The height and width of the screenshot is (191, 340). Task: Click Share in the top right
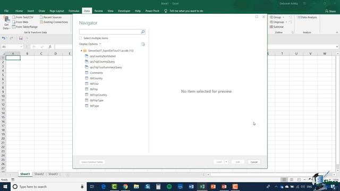click(x=330, y=11)
